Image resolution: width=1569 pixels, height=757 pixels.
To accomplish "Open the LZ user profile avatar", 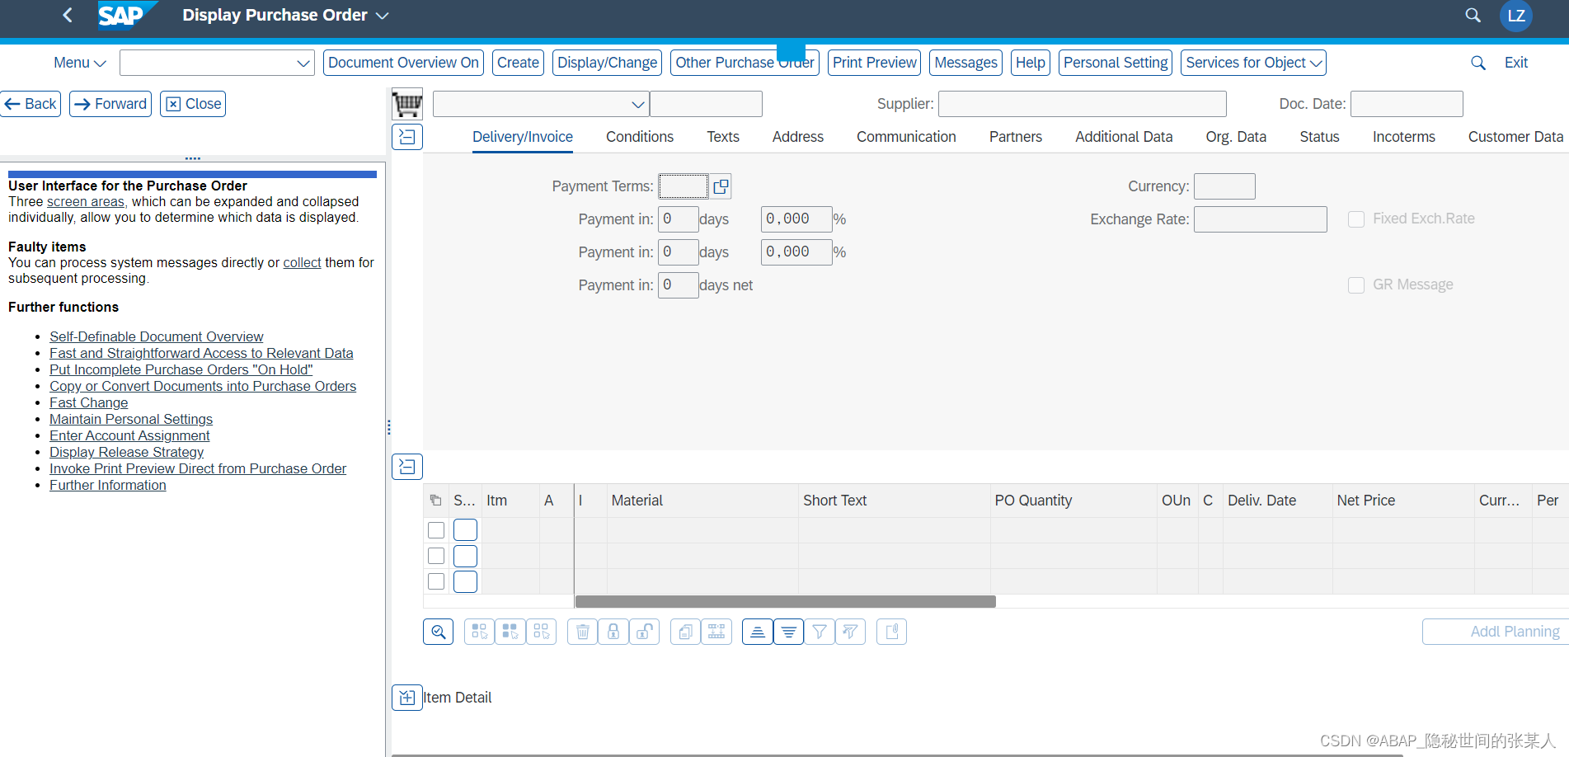I will click(x=1516, y=16).
